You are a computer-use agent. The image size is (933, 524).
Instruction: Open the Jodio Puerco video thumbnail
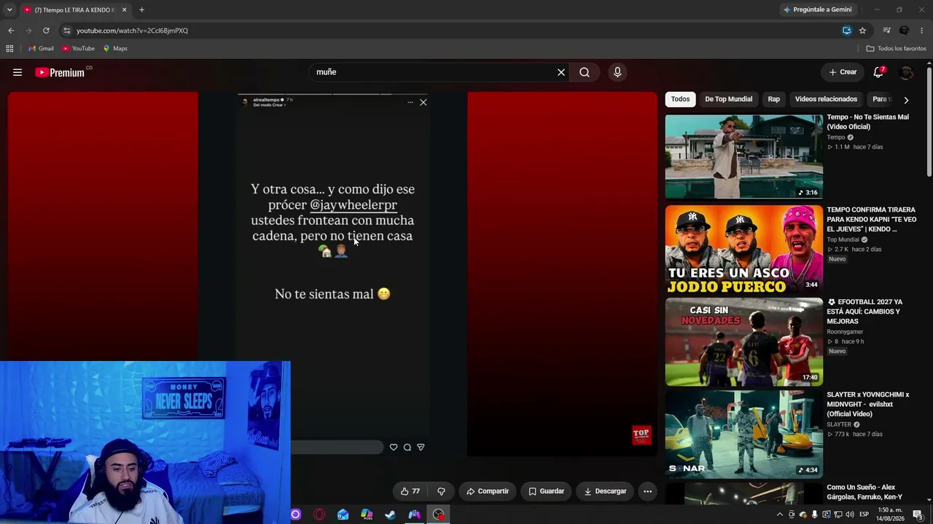(743, 249)
